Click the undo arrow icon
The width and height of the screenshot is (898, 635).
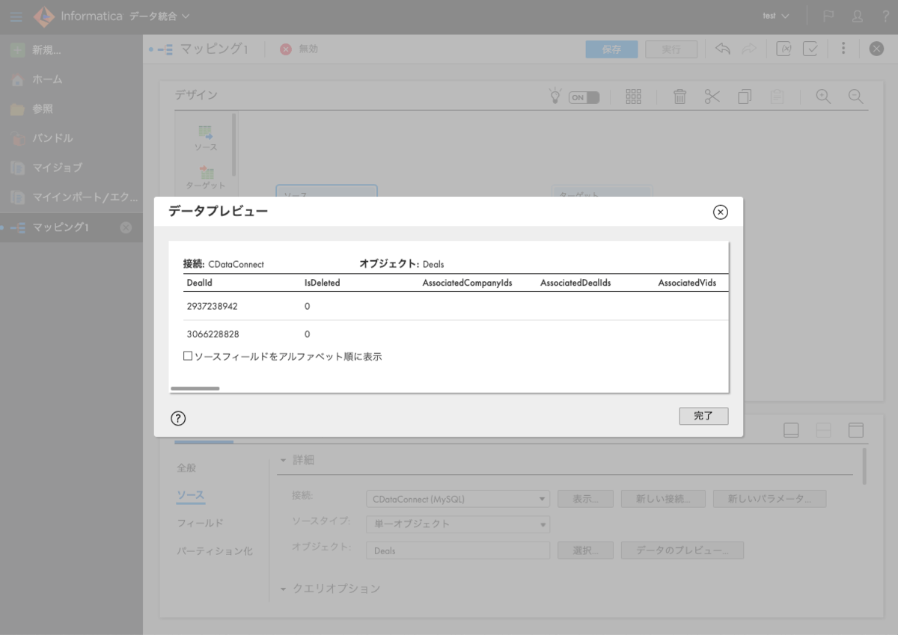722,49
